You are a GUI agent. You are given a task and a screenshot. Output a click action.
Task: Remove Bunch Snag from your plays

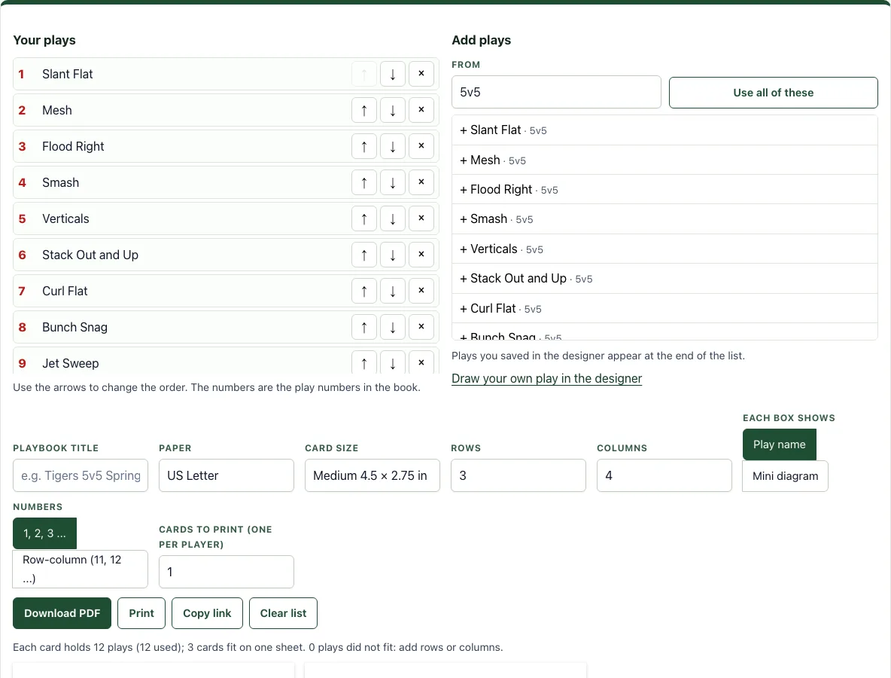coord(421,327)
